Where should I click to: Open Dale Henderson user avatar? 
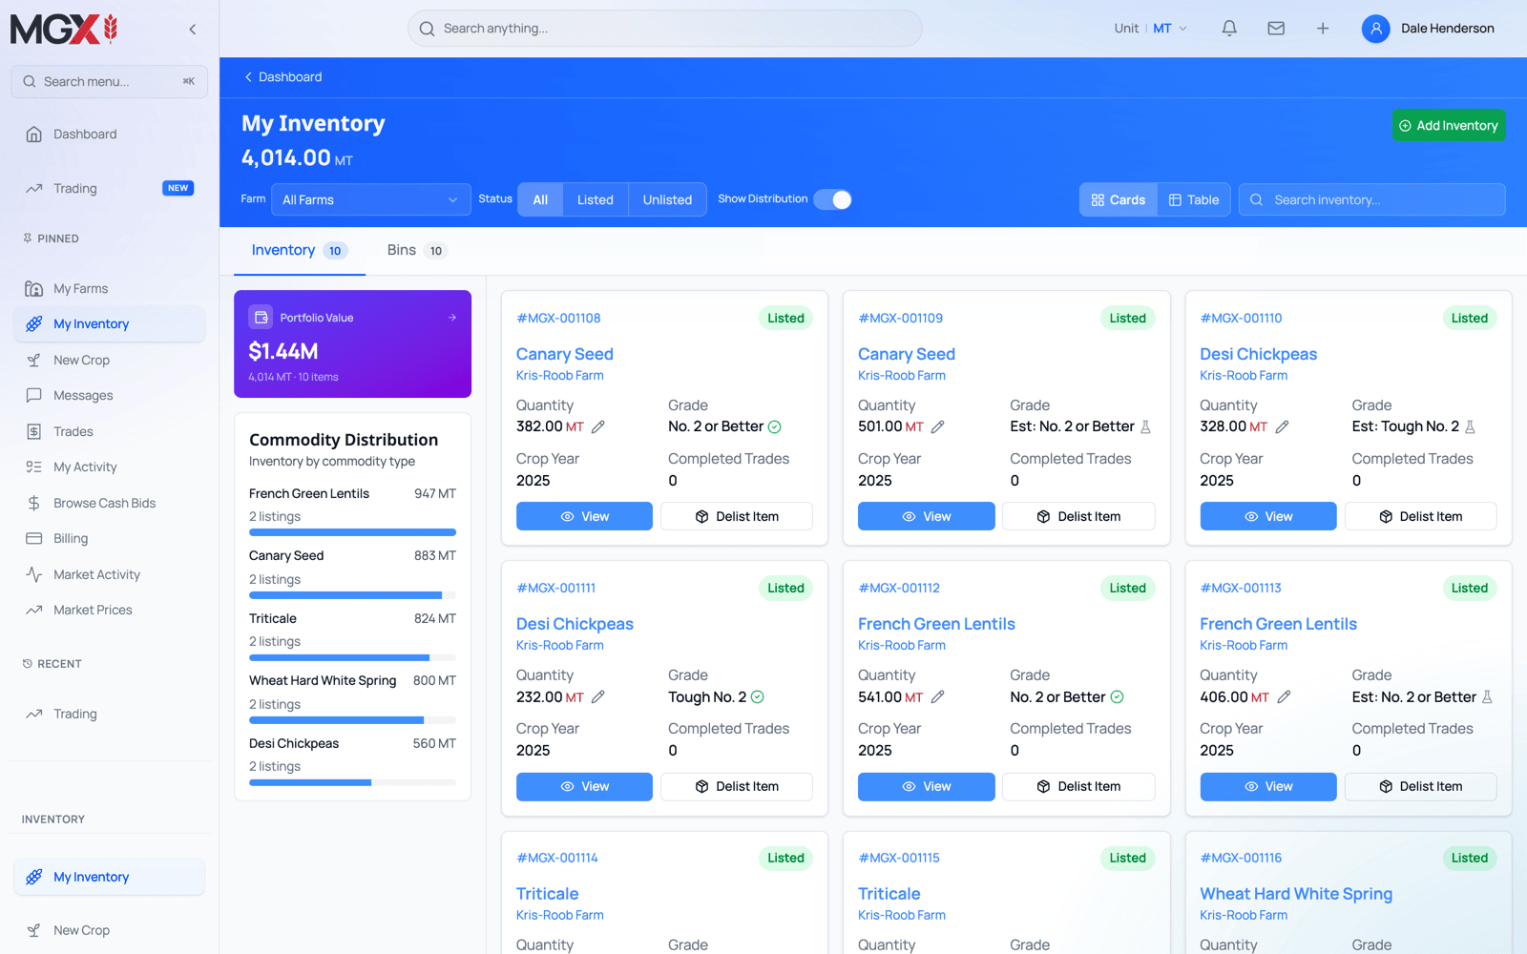(1375, 29)
